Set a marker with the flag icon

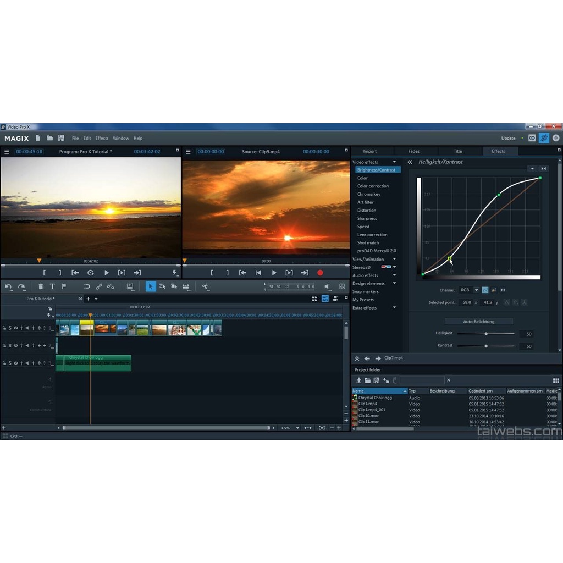click(64, 286)
